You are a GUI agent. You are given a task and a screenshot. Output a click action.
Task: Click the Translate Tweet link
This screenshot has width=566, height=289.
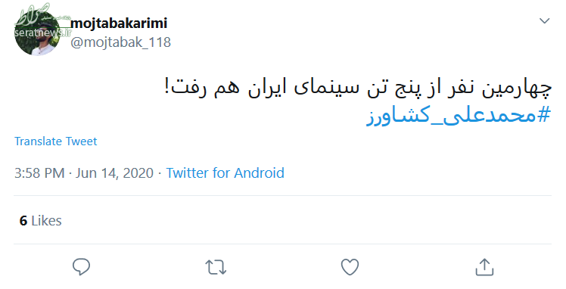(55, 141)
